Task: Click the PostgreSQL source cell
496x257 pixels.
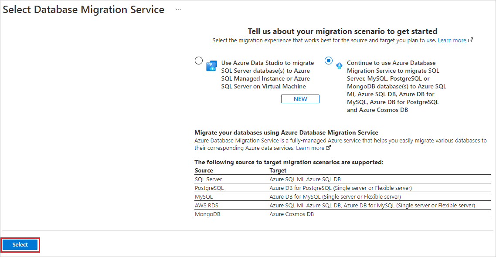Action: pos(209,188)
